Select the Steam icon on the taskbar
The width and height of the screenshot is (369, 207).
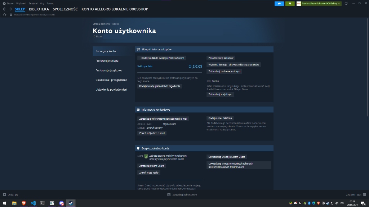[x=71, y=203]
